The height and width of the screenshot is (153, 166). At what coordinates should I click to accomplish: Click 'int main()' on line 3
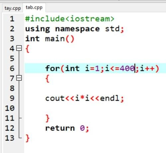[x=50, y=39]
